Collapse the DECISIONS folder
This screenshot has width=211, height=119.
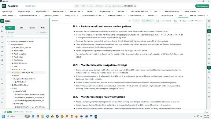coord(12,104)
